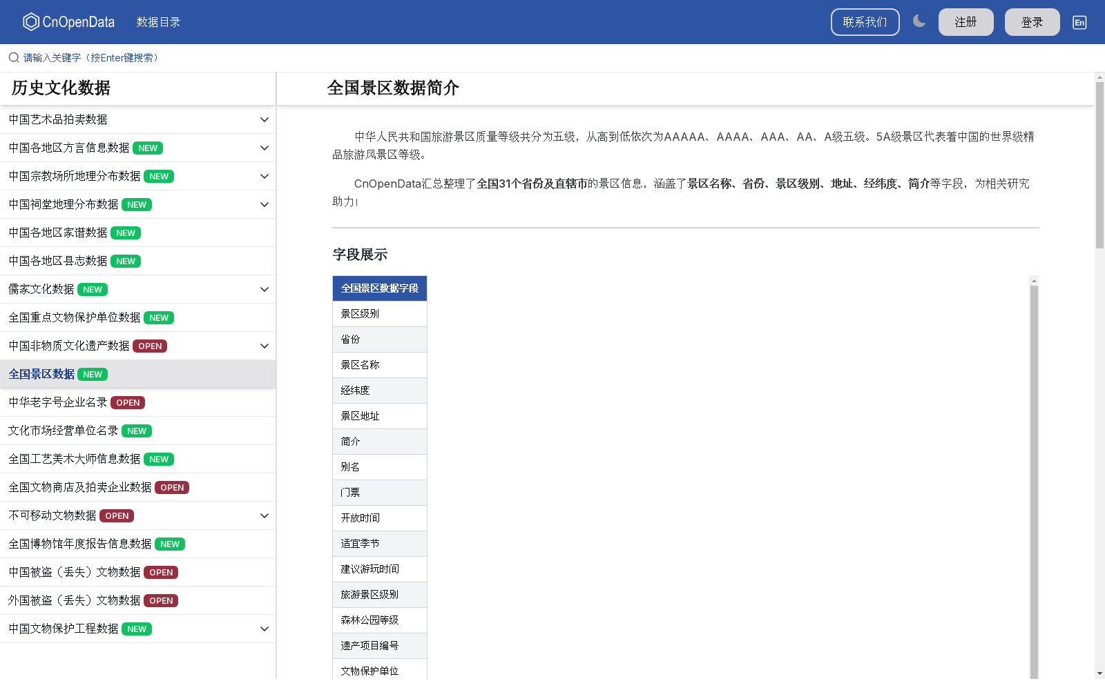The width and height of the screenshot is (1105, 690).
Task: Expand 中国祠堂地理分布数据 chevron
Action: (265, 204)
